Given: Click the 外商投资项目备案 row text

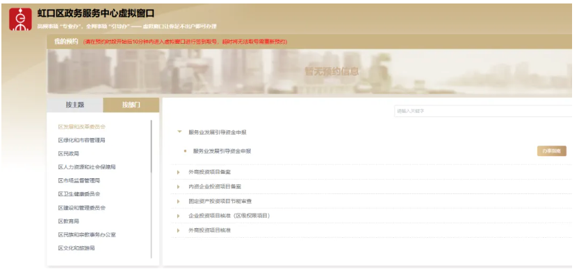Looking at the screenshot, I should click(x=210, y=172).
